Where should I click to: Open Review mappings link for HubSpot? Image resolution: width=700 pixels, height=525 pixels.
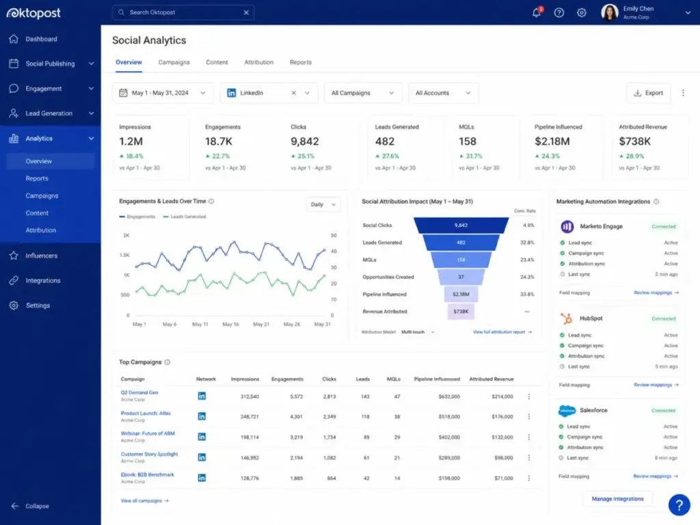[x=656, y=385]
